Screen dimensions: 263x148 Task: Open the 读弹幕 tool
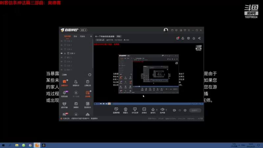(87, 94)
